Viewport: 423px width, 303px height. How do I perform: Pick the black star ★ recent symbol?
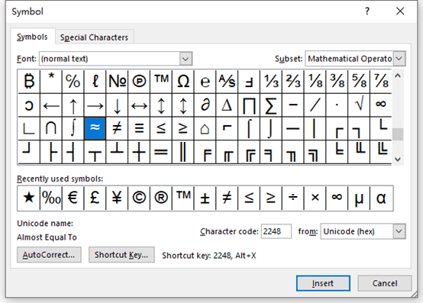click(x=28, y=198)
